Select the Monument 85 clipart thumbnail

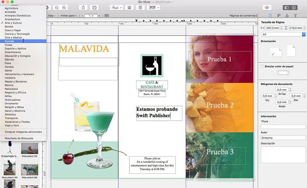tap(30, 170)
